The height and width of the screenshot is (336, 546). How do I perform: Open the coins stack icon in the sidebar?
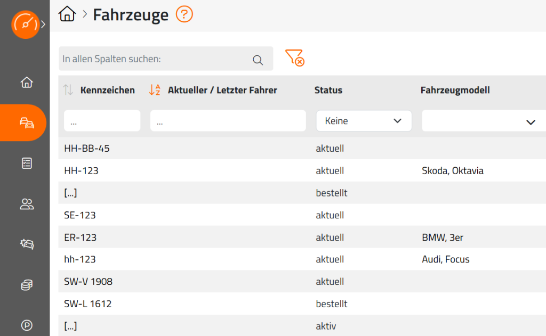[27, 285]
